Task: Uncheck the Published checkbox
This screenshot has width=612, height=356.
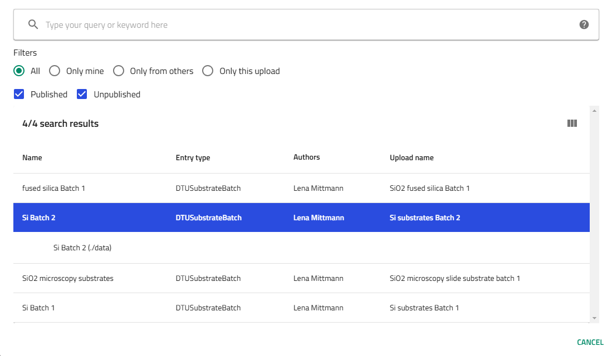Action: (19, 95)
